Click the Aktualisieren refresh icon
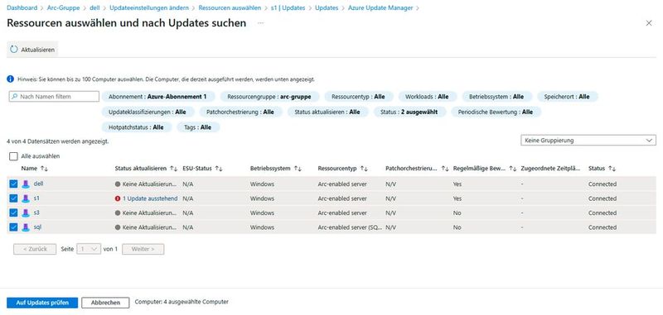 tap(14, 50)
